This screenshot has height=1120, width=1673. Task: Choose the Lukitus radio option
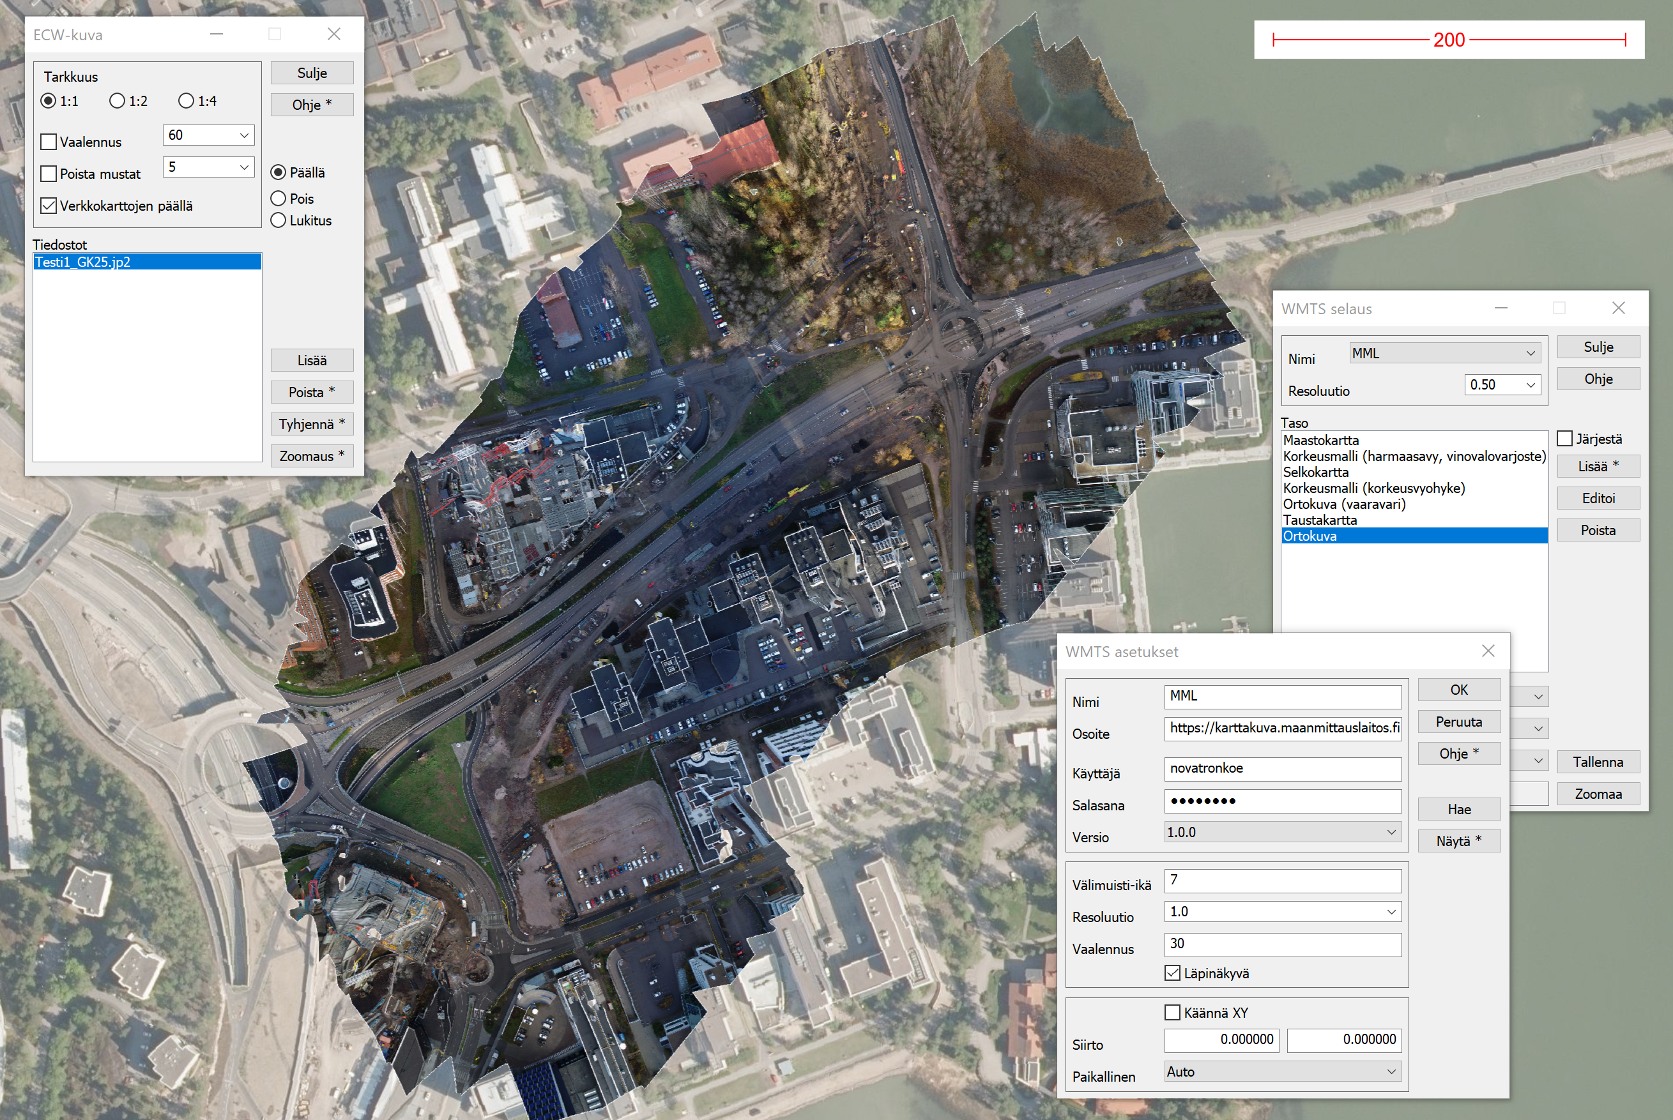click(x=279, y=221)
